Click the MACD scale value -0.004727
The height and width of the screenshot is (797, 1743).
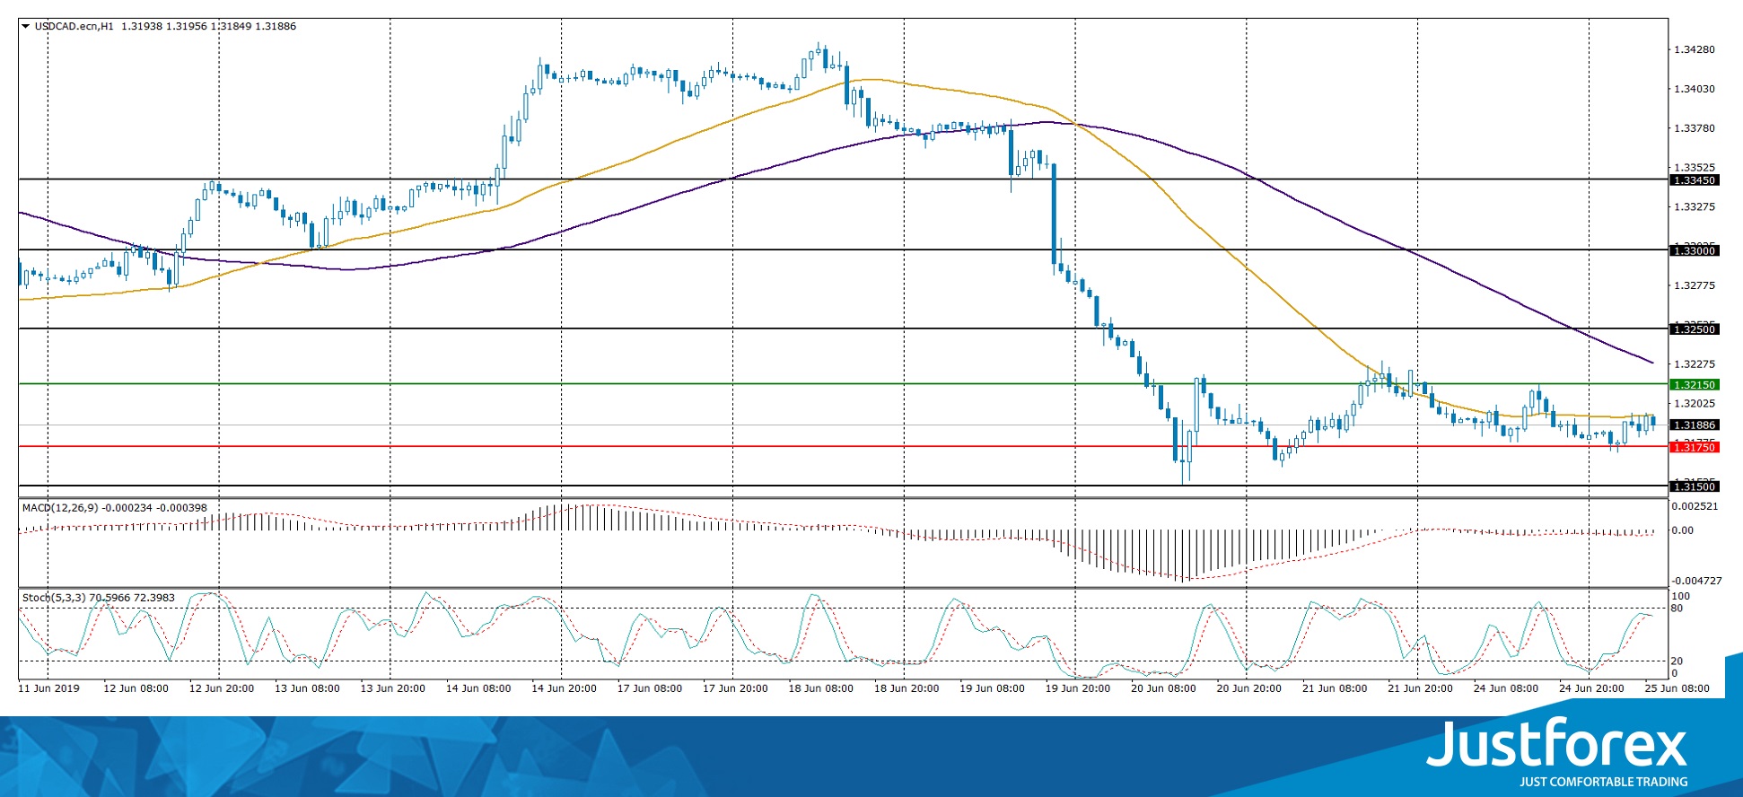[x=1696, y=581]
